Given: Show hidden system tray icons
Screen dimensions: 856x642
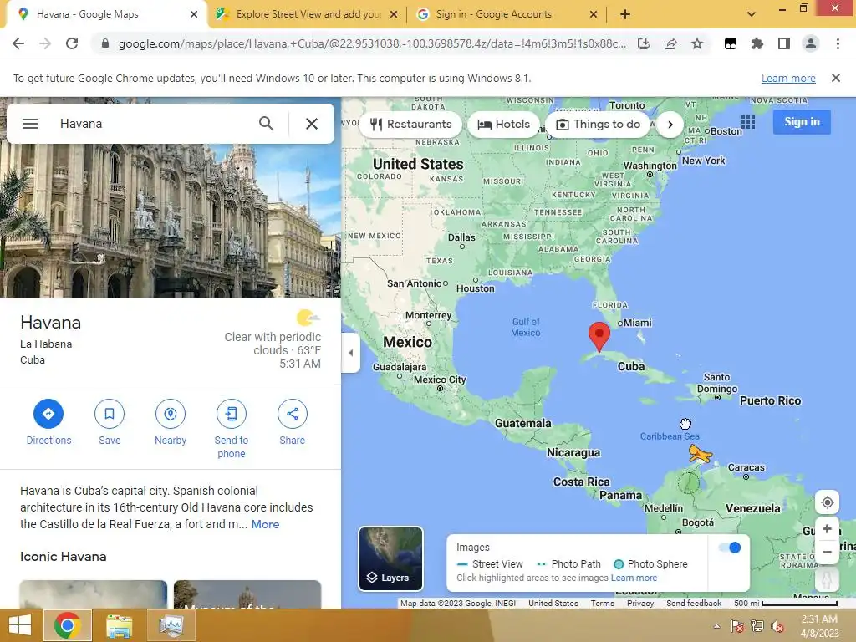Looking at the screenshot, I should 716,626.
